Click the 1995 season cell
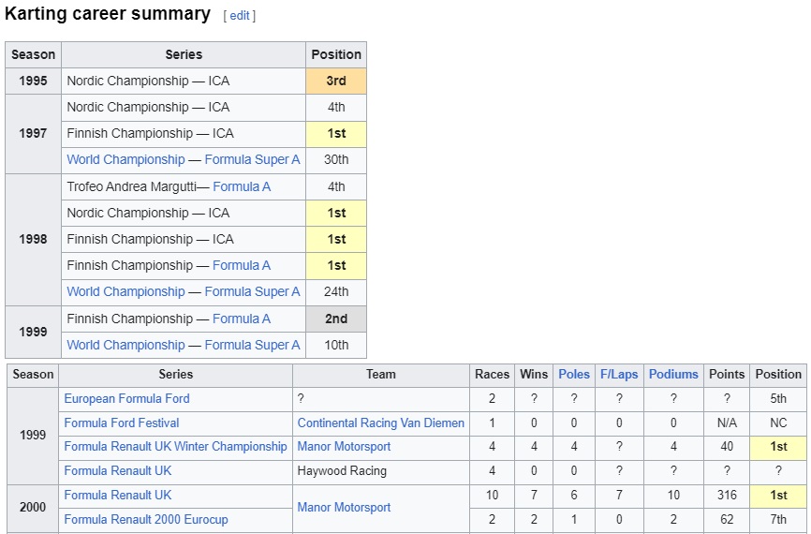Image resolution: width=811 pixels, height=534 pixels. pyautogui.click(x=33, y=81)
